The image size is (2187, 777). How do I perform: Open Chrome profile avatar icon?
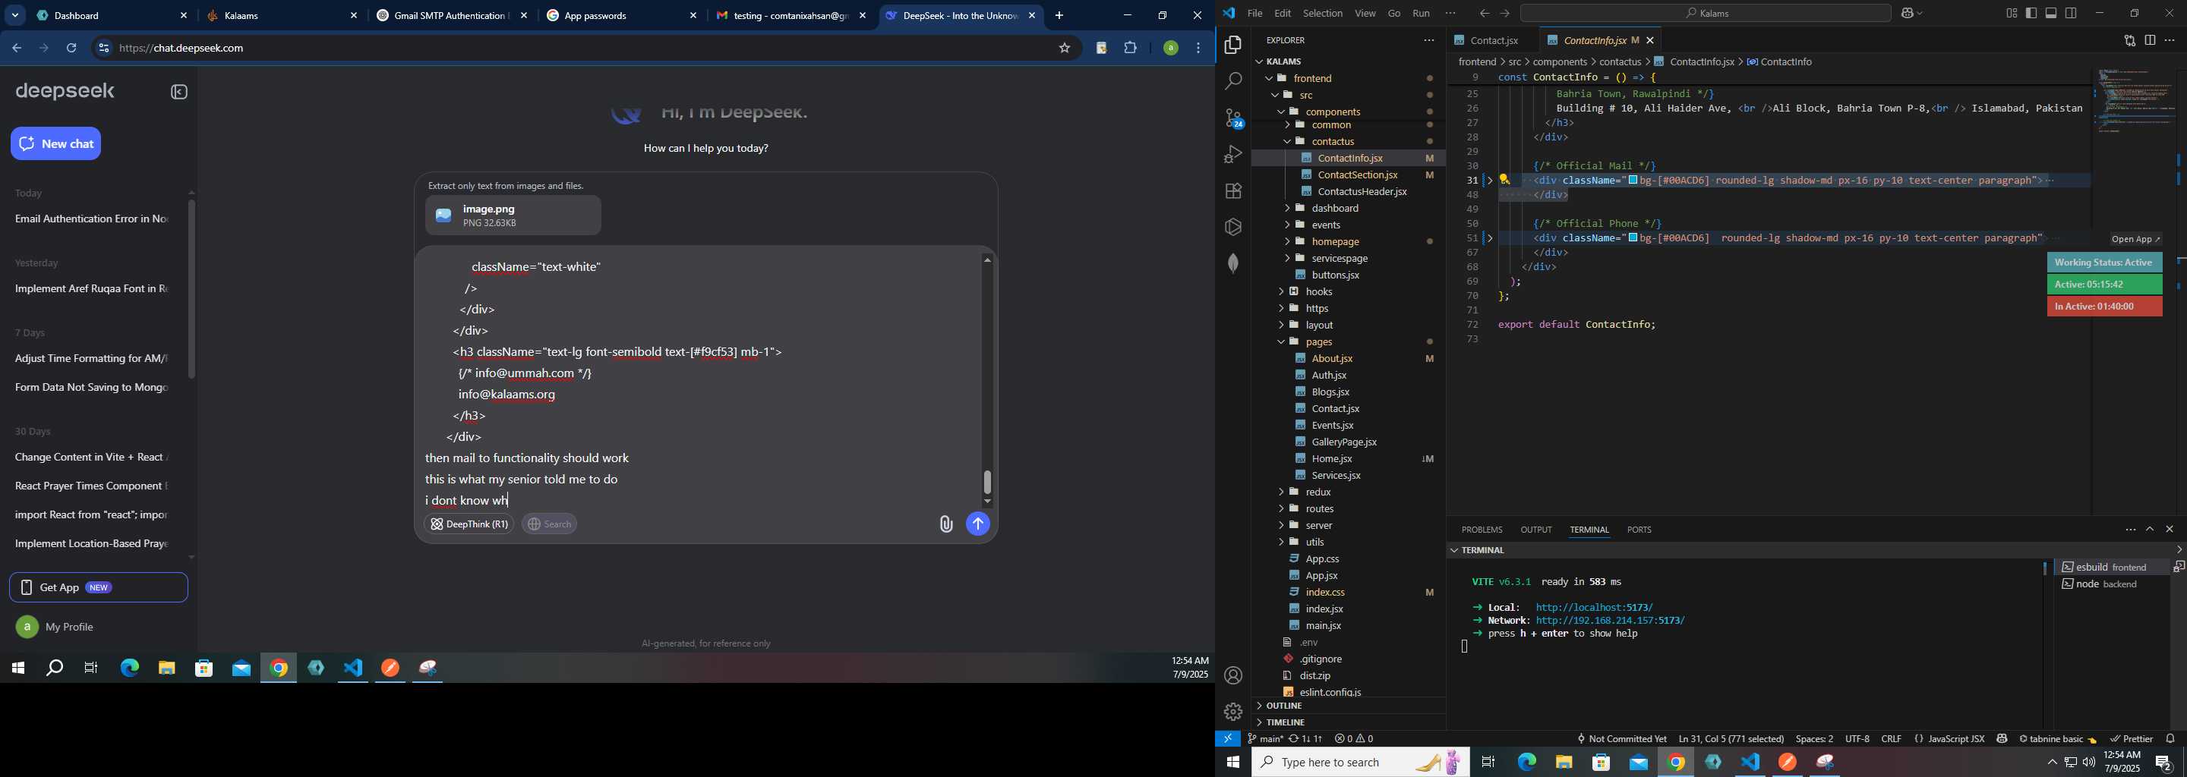[1170, 49]
